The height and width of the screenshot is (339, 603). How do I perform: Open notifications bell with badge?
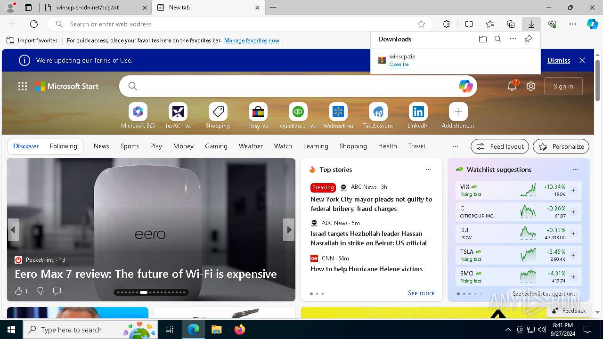point(512,86)
